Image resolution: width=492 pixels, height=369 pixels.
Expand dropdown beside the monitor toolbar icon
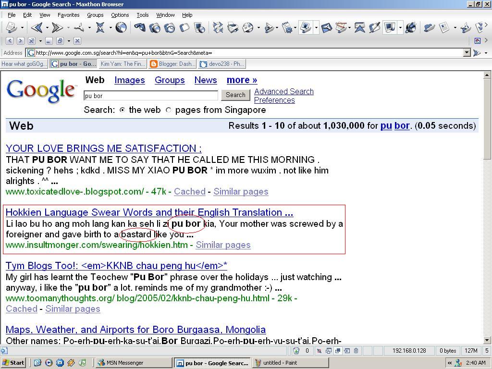click(x=400, y=27)
